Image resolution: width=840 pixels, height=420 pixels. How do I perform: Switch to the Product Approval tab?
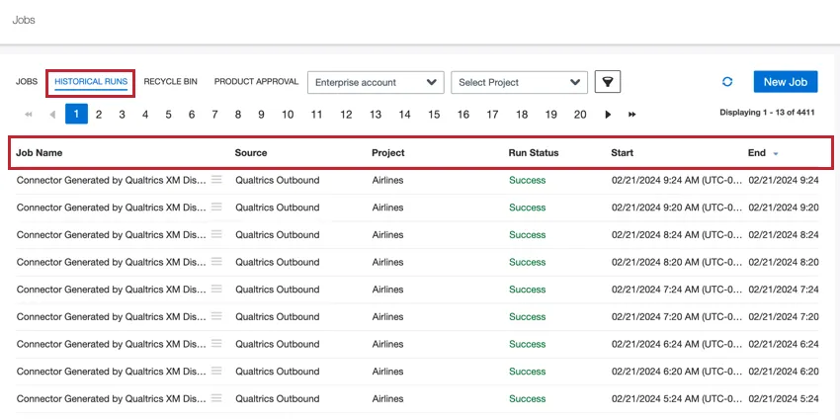pyautogui.click(x=256, y=81)
